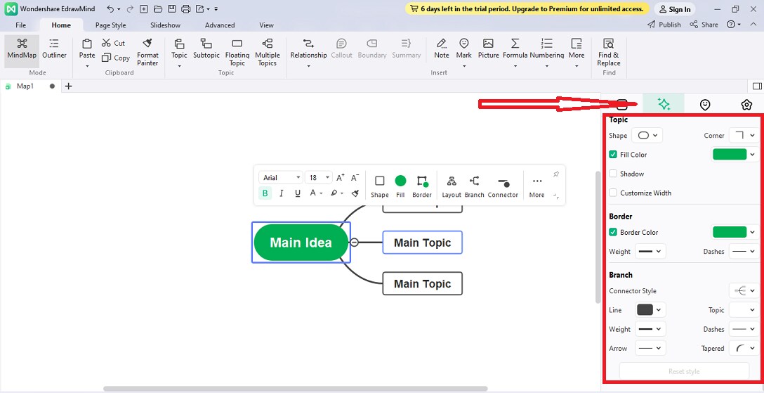Open the Border Weight dropdown

point(651,252)
